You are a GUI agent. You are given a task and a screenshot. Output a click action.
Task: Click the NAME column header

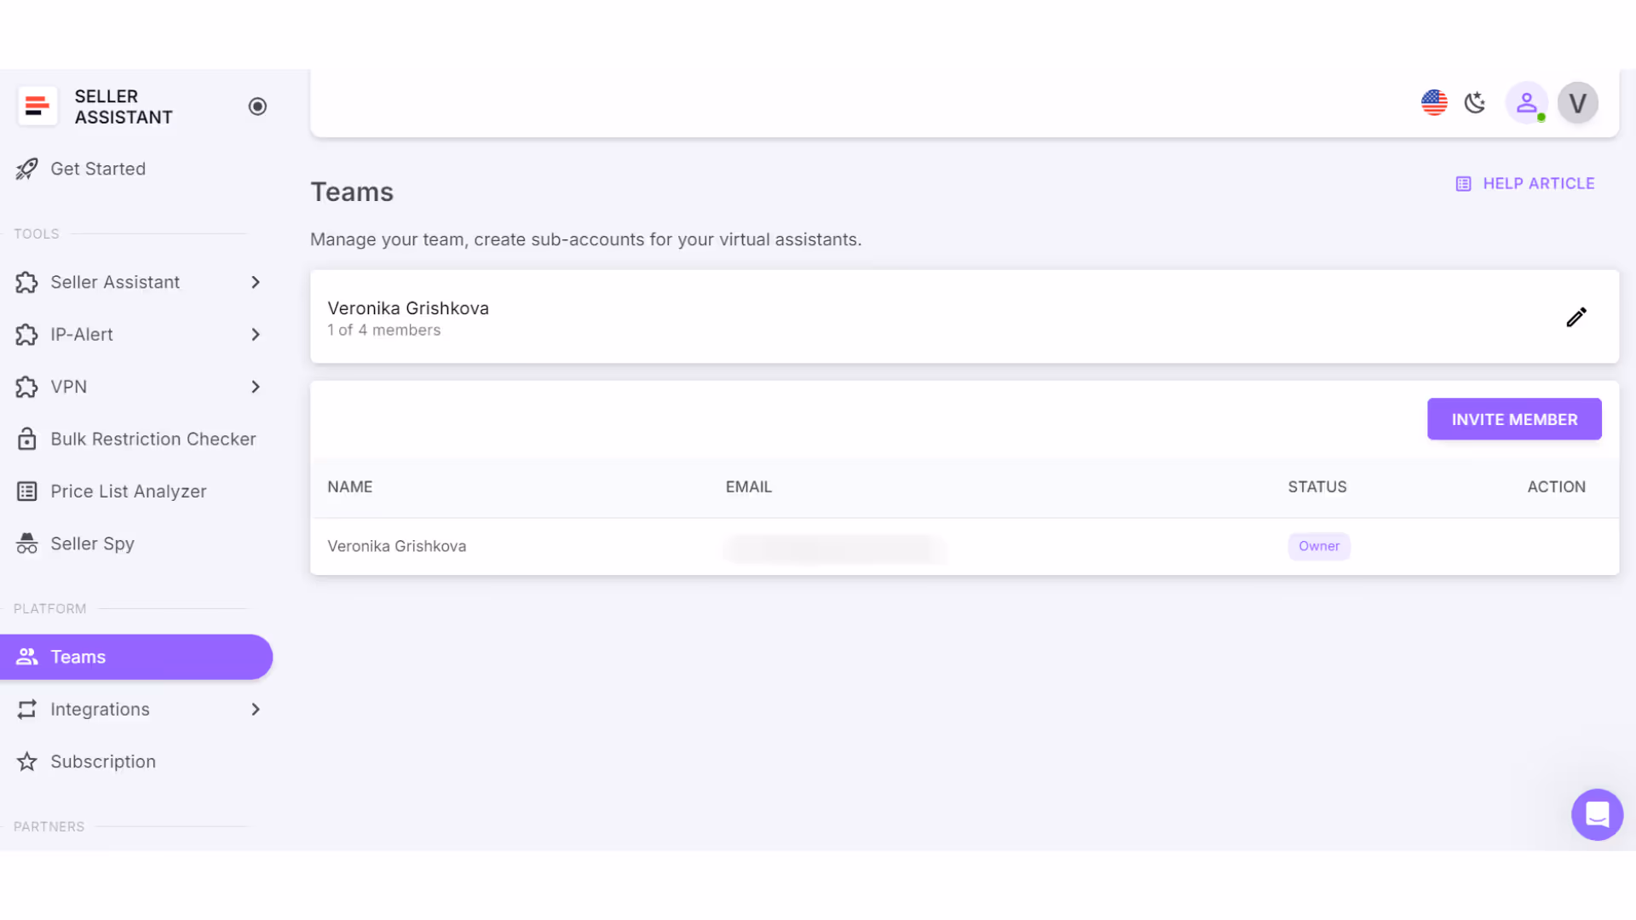point(350,487)
